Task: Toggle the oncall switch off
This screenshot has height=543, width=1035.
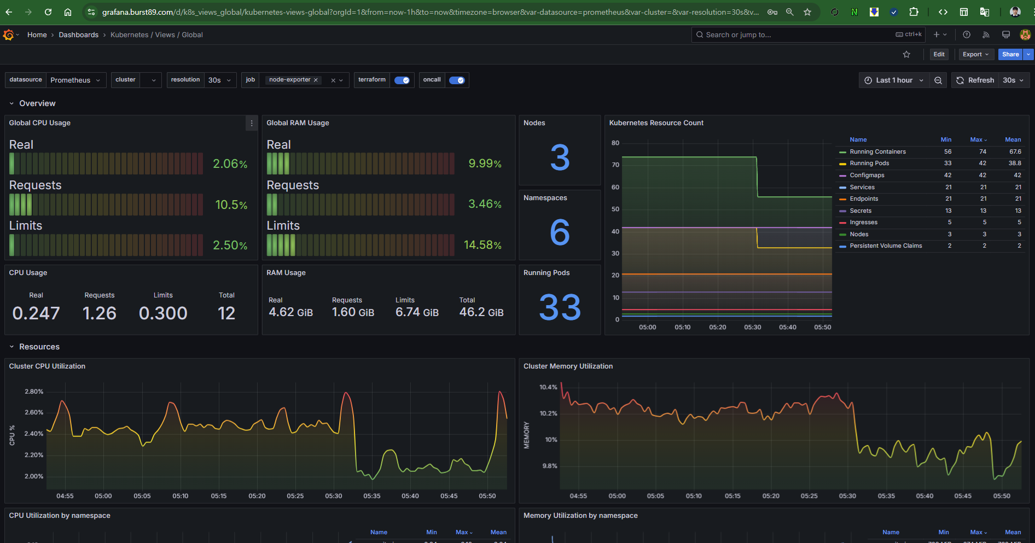Action: [x=457, y=80]
